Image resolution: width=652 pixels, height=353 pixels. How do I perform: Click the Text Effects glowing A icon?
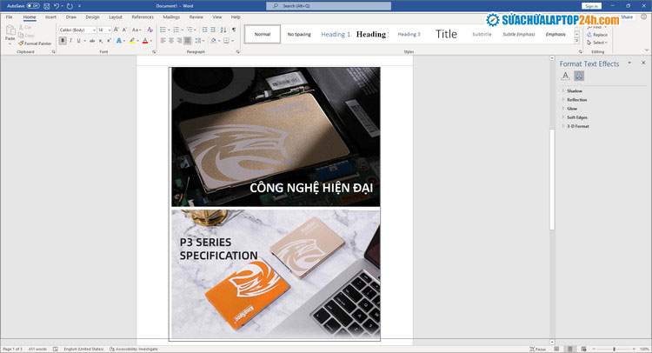tap(119, 41)
